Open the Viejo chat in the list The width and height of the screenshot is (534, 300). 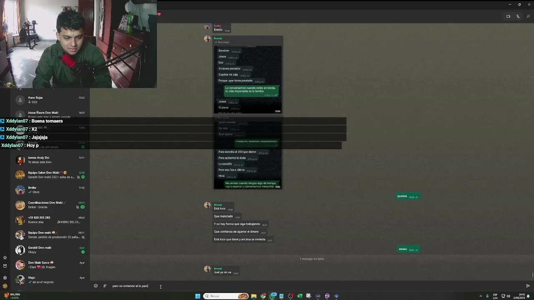click(x=50, y=280)
